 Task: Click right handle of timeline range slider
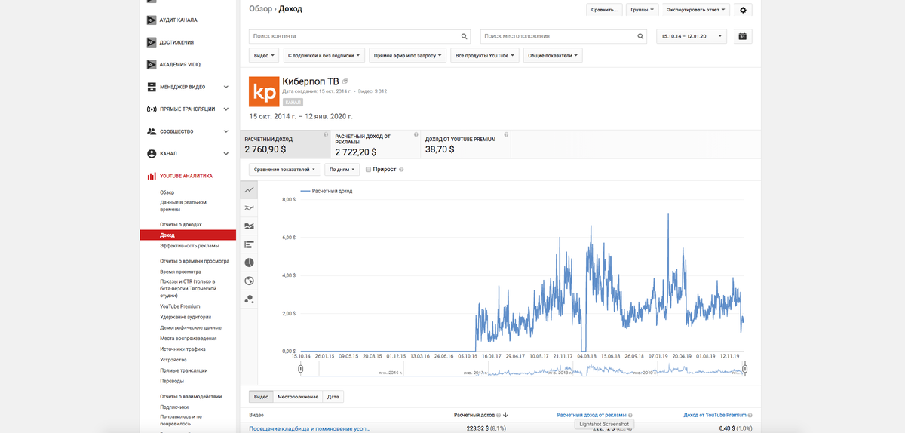745,369
